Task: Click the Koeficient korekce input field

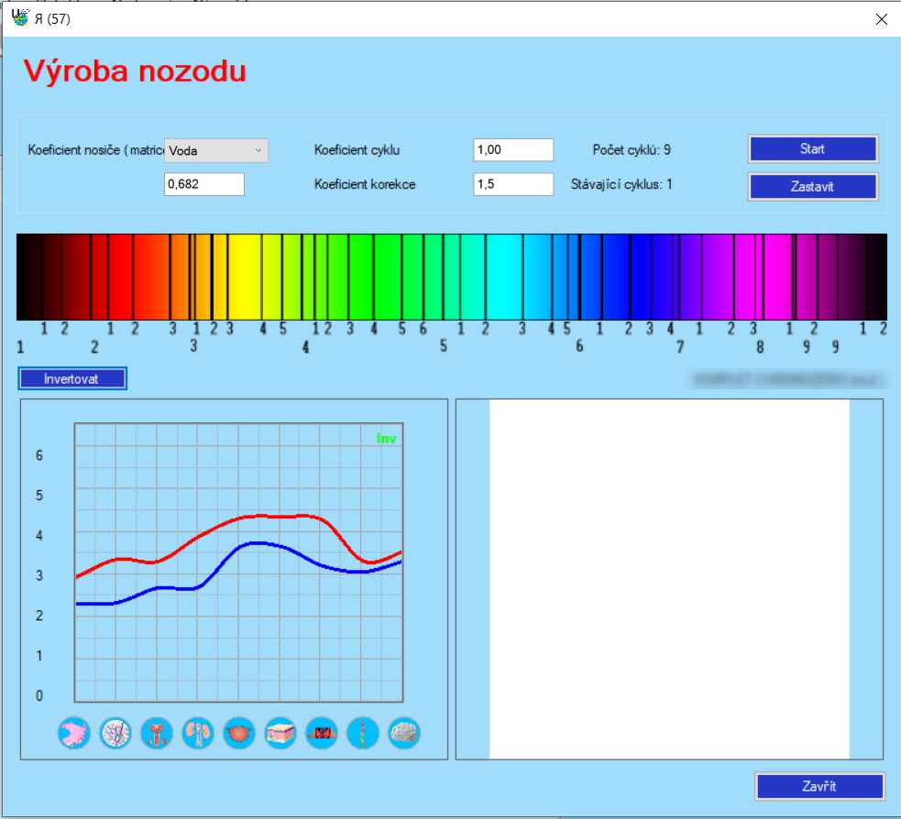Action: click(513, 184)
